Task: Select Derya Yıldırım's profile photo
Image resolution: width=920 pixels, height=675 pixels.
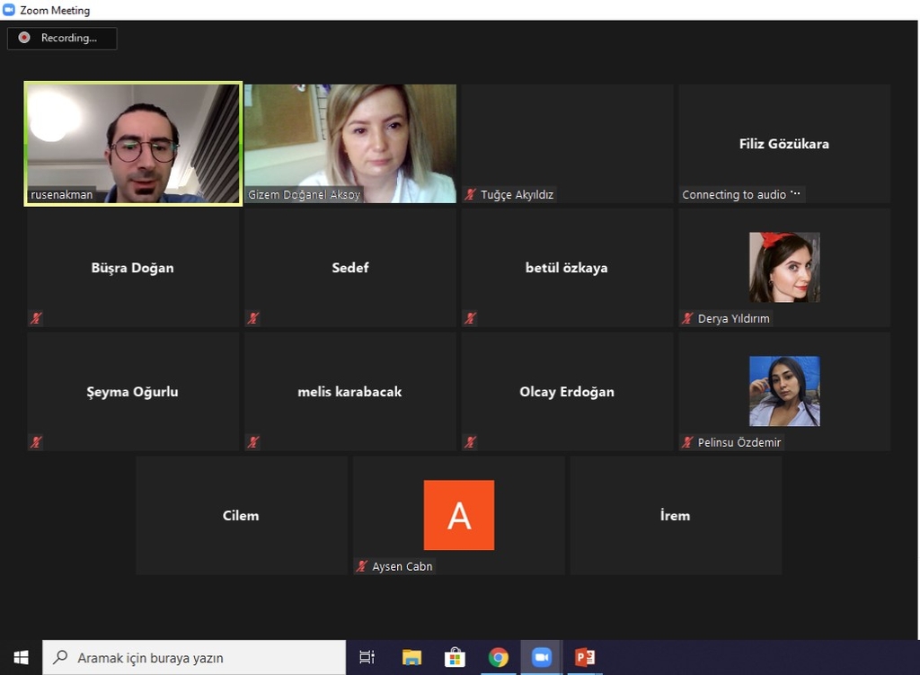Action: point(784,267)
